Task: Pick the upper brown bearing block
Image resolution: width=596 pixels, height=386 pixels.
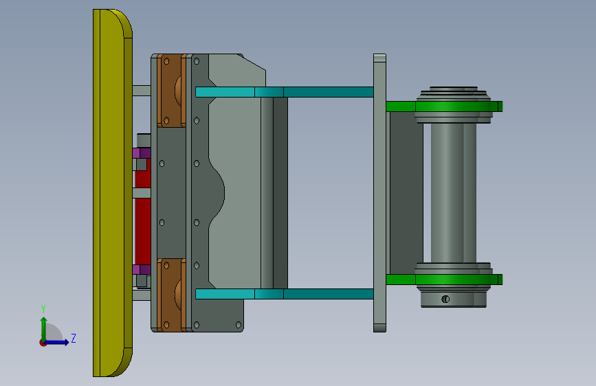Action: pos(171,91)
